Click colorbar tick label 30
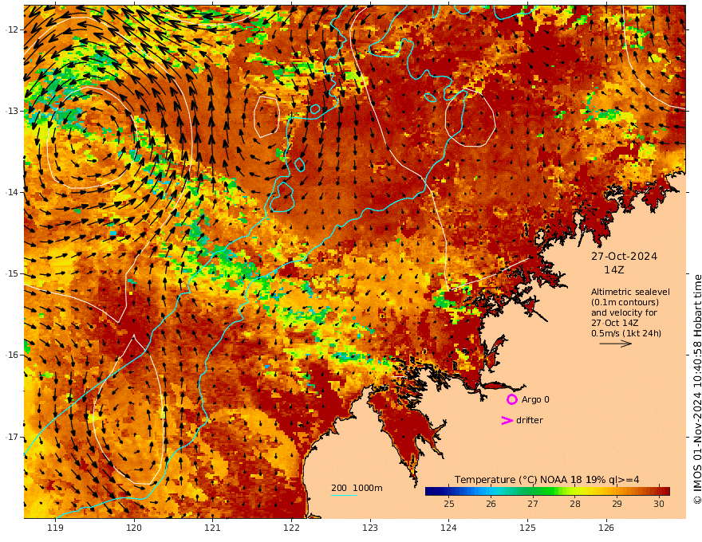Screen dimensions: 702x542 659,504
